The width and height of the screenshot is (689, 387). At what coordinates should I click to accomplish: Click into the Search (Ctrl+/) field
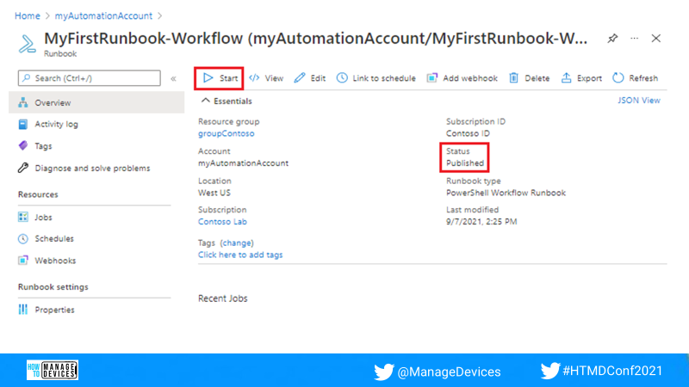90,78
